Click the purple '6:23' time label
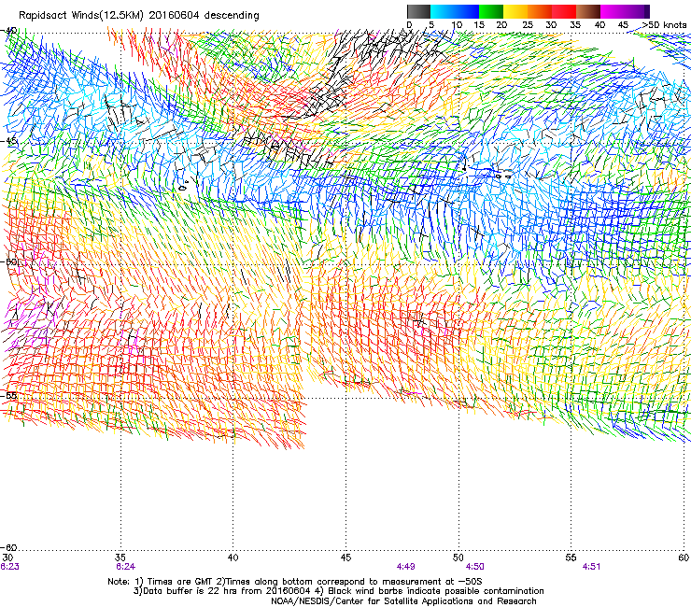This screenshot has height=607, width=691. coord(9,567)
